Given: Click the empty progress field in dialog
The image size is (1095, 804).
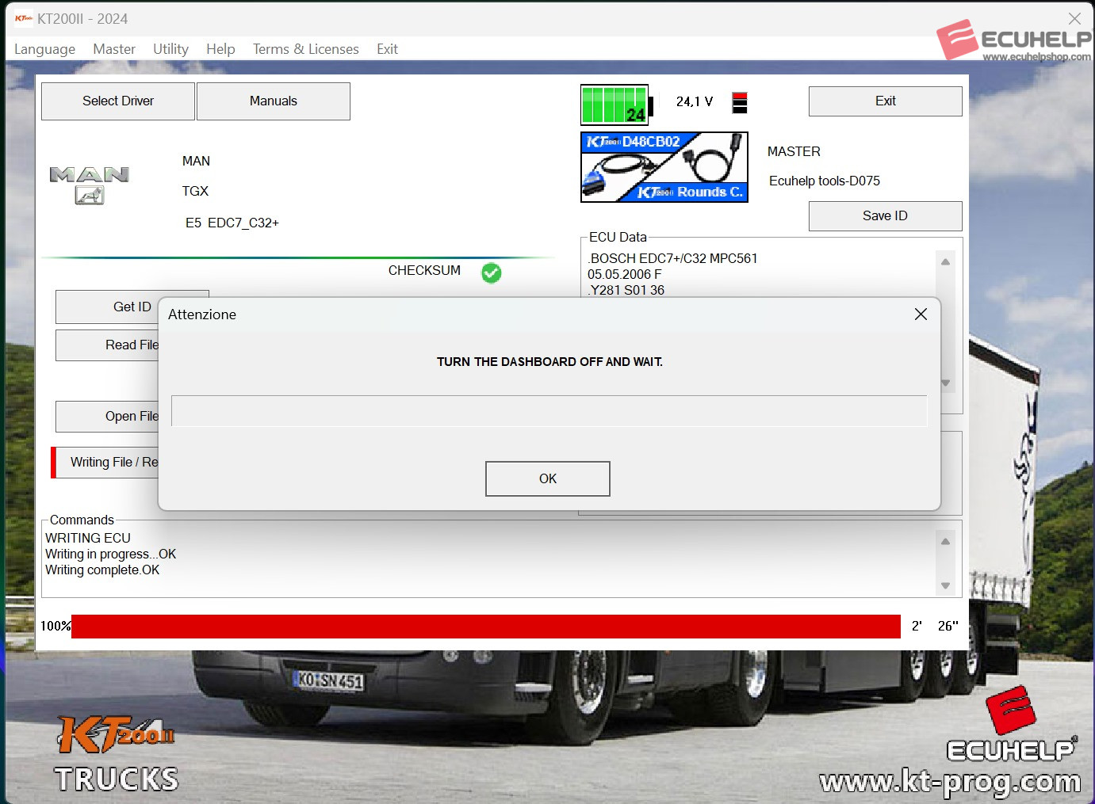Looking at the screenshot, I should pos(549,411).
